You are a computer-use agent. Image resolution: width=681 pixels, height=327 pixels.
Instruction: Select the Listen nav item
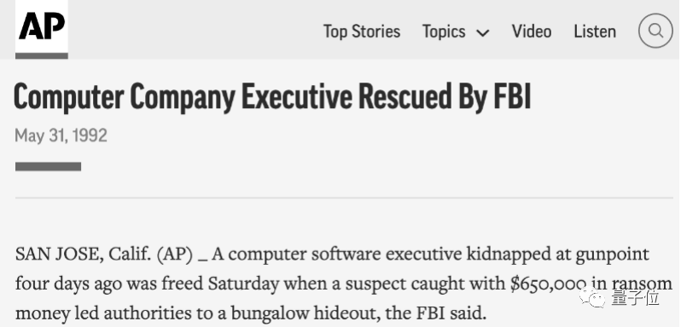point(595,32)
